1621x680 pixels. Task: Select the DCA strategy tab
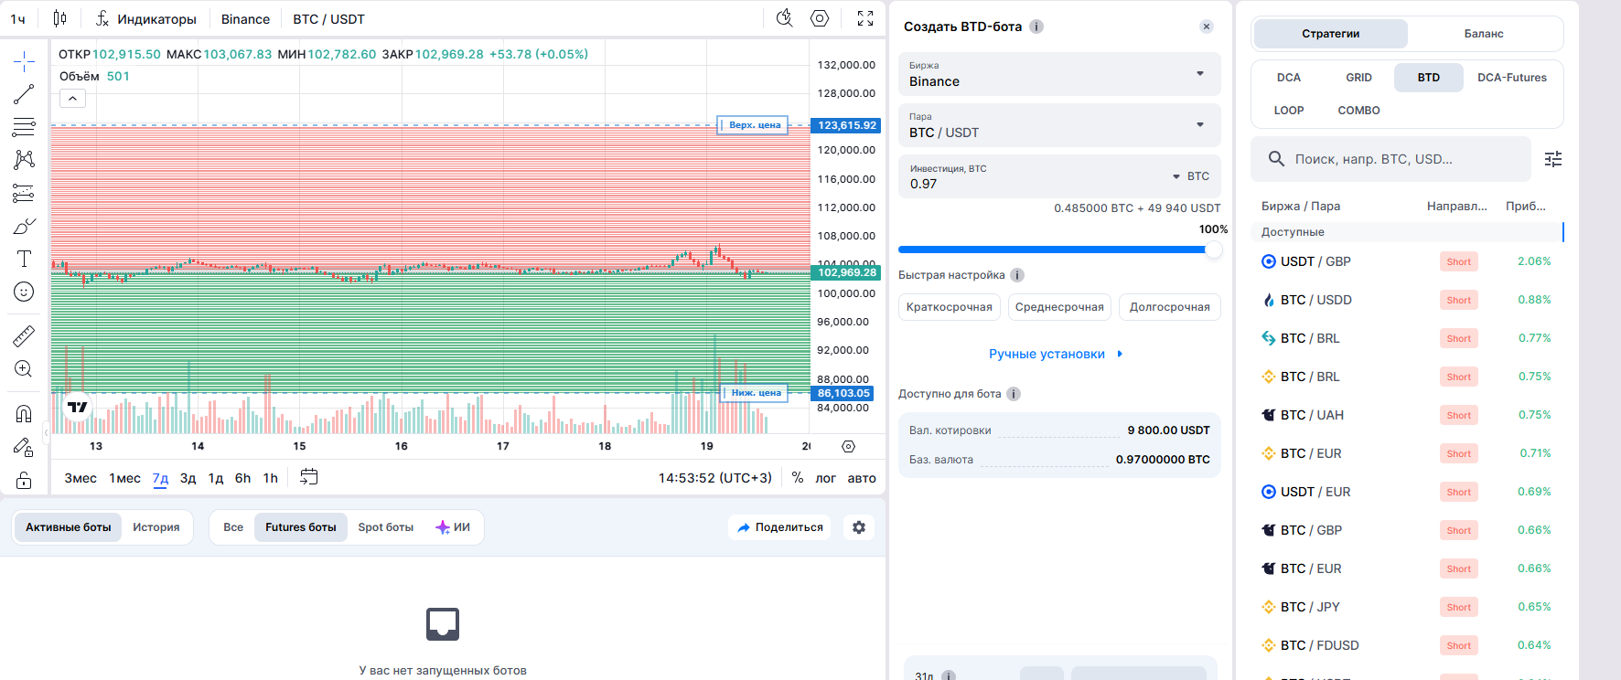1289,78
